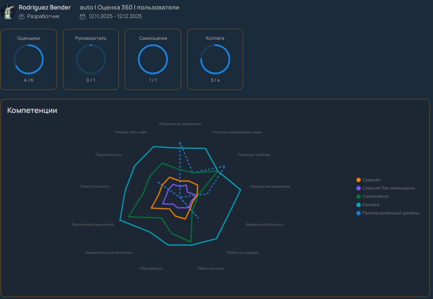433x299 pixels.
Task: Select the Критическое мышление axis label
Action: coord(93,224)
